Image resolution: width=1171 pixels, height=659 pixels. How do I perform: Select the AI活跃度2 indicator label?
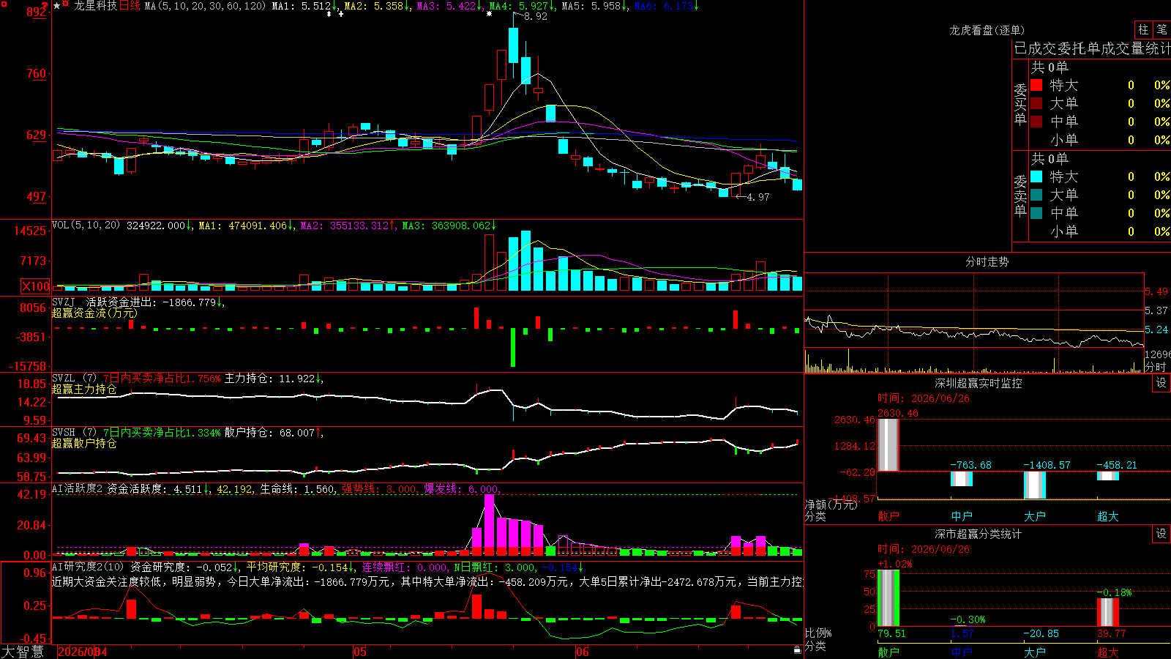tap(78, 488)
